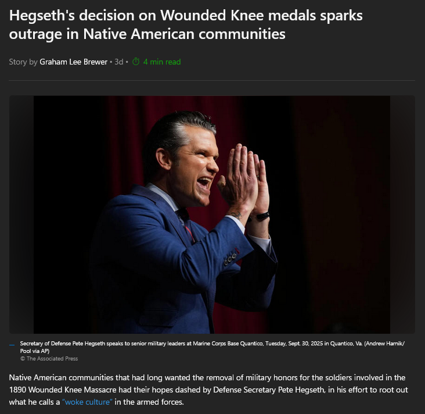Click "Defense Secretary Pete Hegseth" in the paragraph
The image size is (425, 414).
269,390
